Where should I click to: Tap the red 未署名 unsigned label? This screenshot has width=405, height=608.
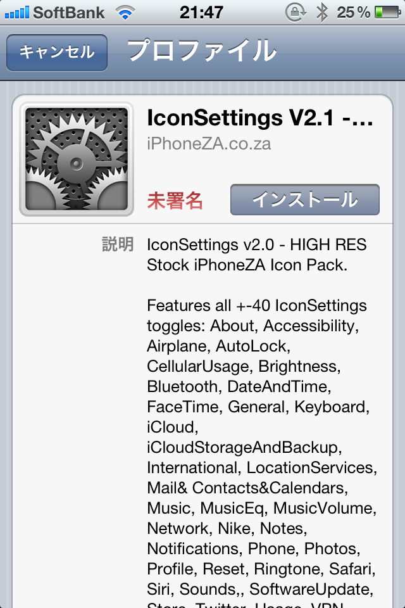coord(175,201)
